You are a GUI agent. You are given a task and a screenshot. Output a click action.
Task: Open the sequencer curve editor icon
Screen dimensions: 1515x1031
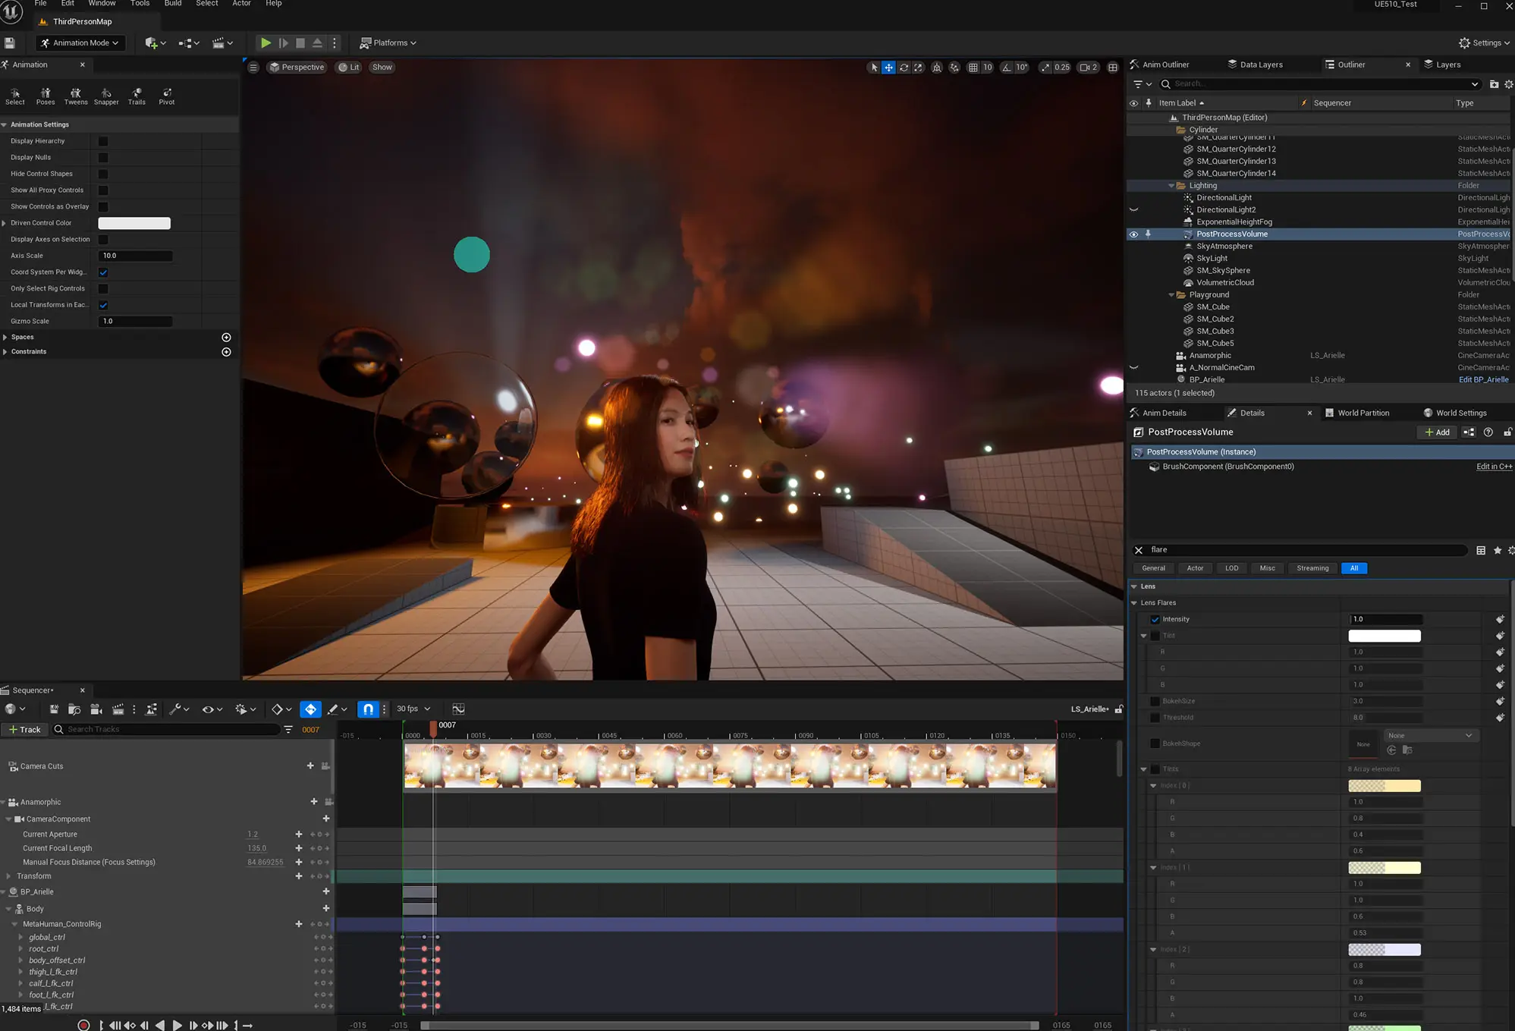tap(458, 709)
